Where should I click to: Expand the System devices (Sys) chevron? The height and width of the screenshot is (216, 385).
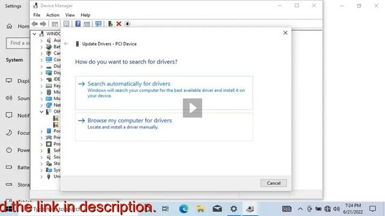(42, 170)
